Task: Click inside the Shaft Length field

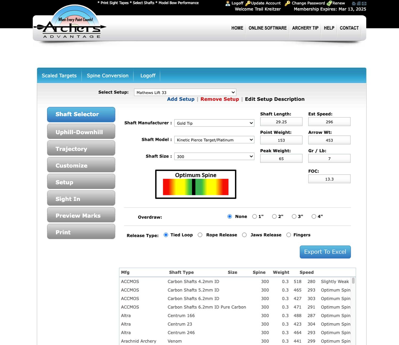Action: pyautogui.click(x=281, y=122)
